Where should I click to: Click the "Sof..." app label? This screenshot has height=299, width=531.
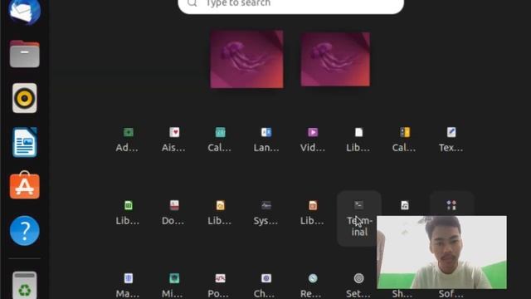451,293
